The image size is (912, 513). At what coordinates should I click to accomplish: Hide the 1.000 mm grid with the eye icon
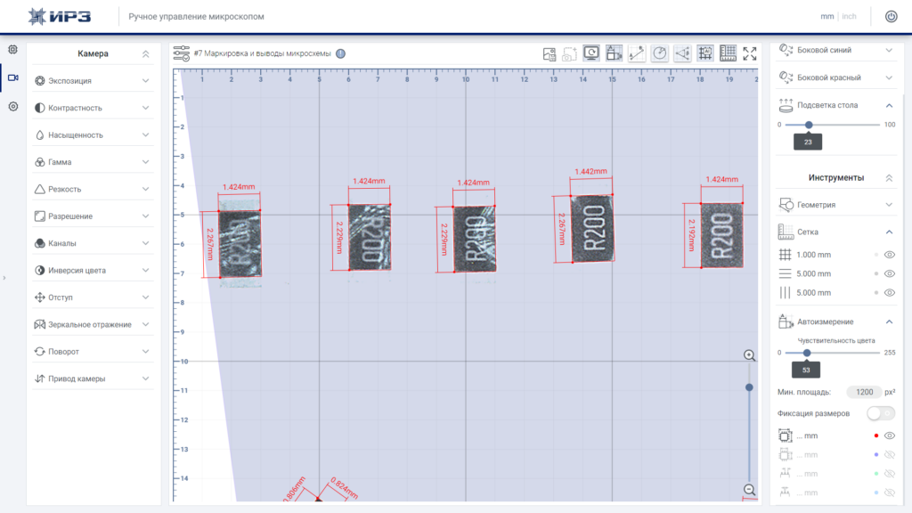890,255
